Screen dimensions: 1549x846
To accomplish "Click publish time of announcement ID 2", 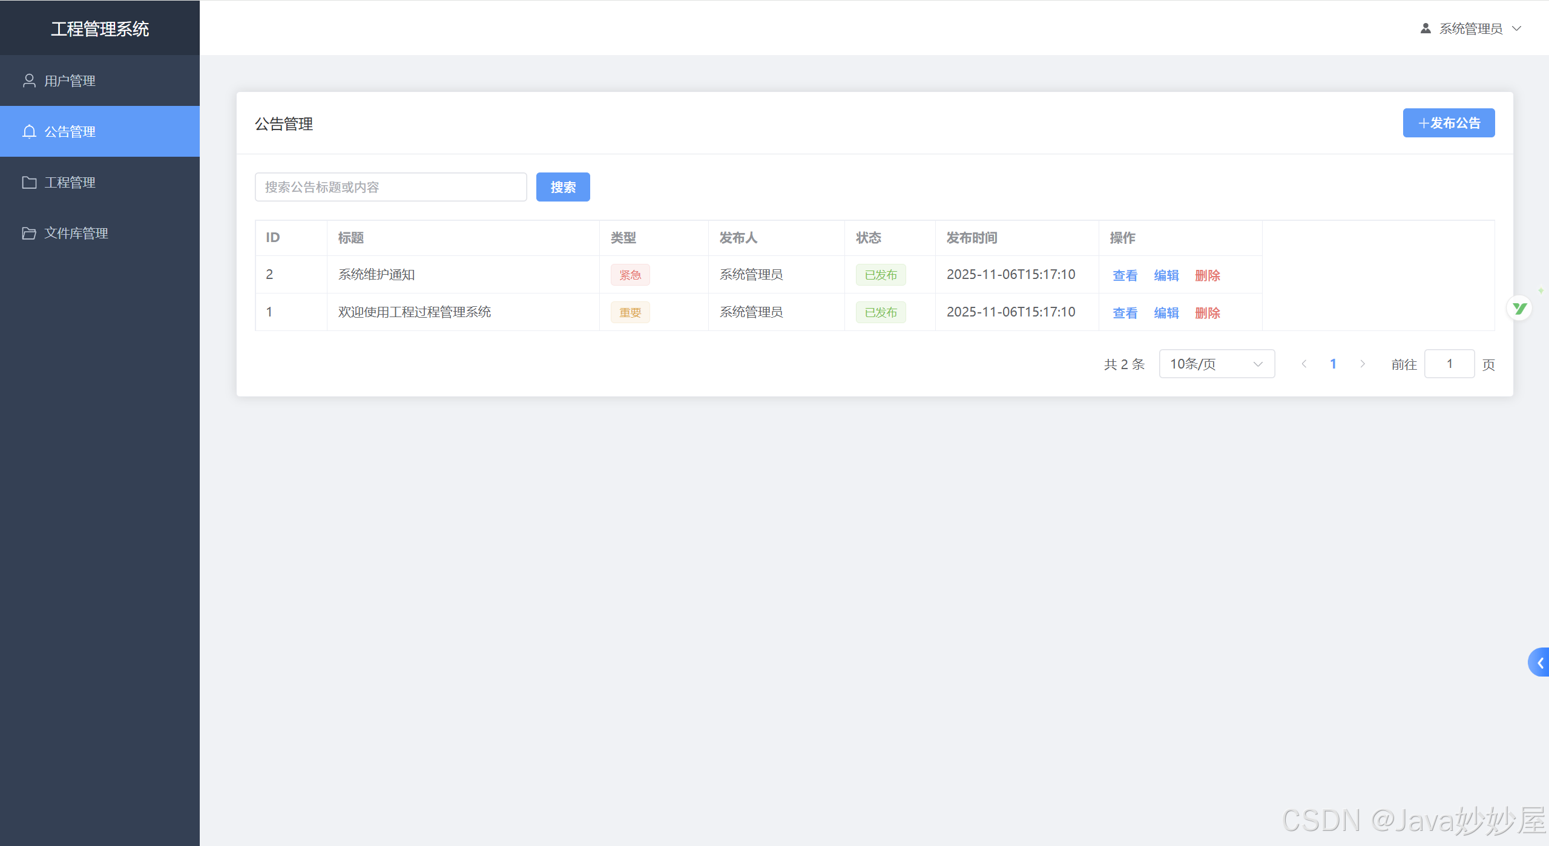I will [1011, 274].
